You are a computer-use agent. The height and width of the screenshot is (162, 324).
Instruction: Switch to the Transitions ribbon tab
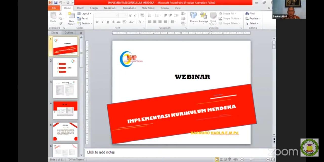110,8
